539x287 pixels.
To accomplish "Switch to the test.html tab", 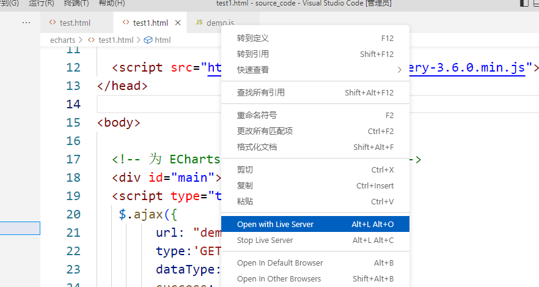I will 75,23.
